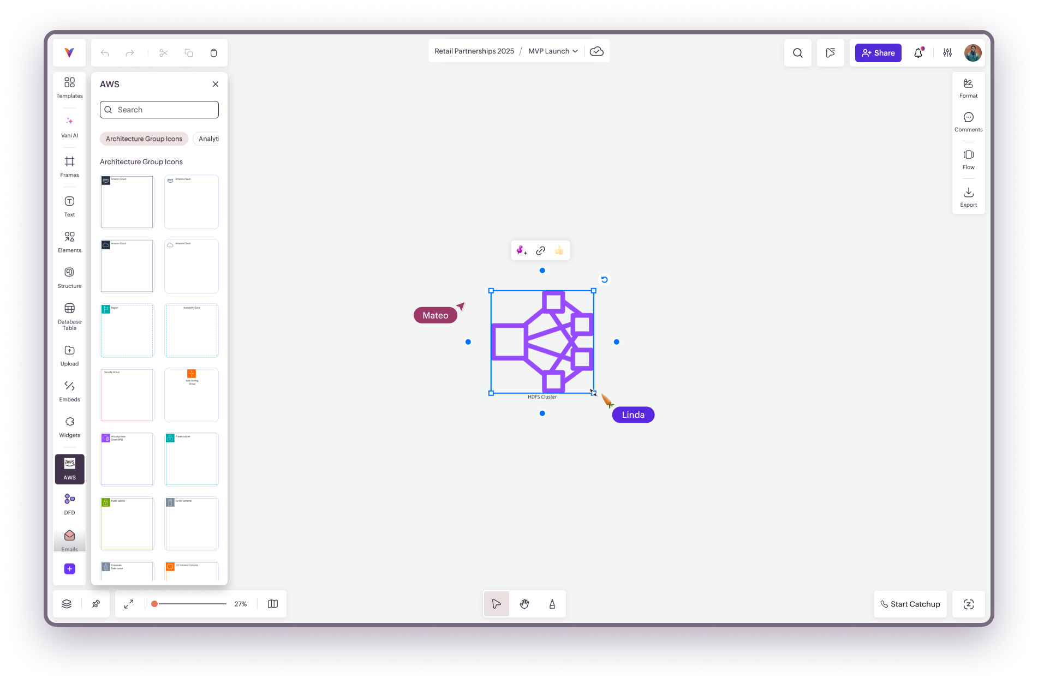Open the Structure panel

(70, 278)
